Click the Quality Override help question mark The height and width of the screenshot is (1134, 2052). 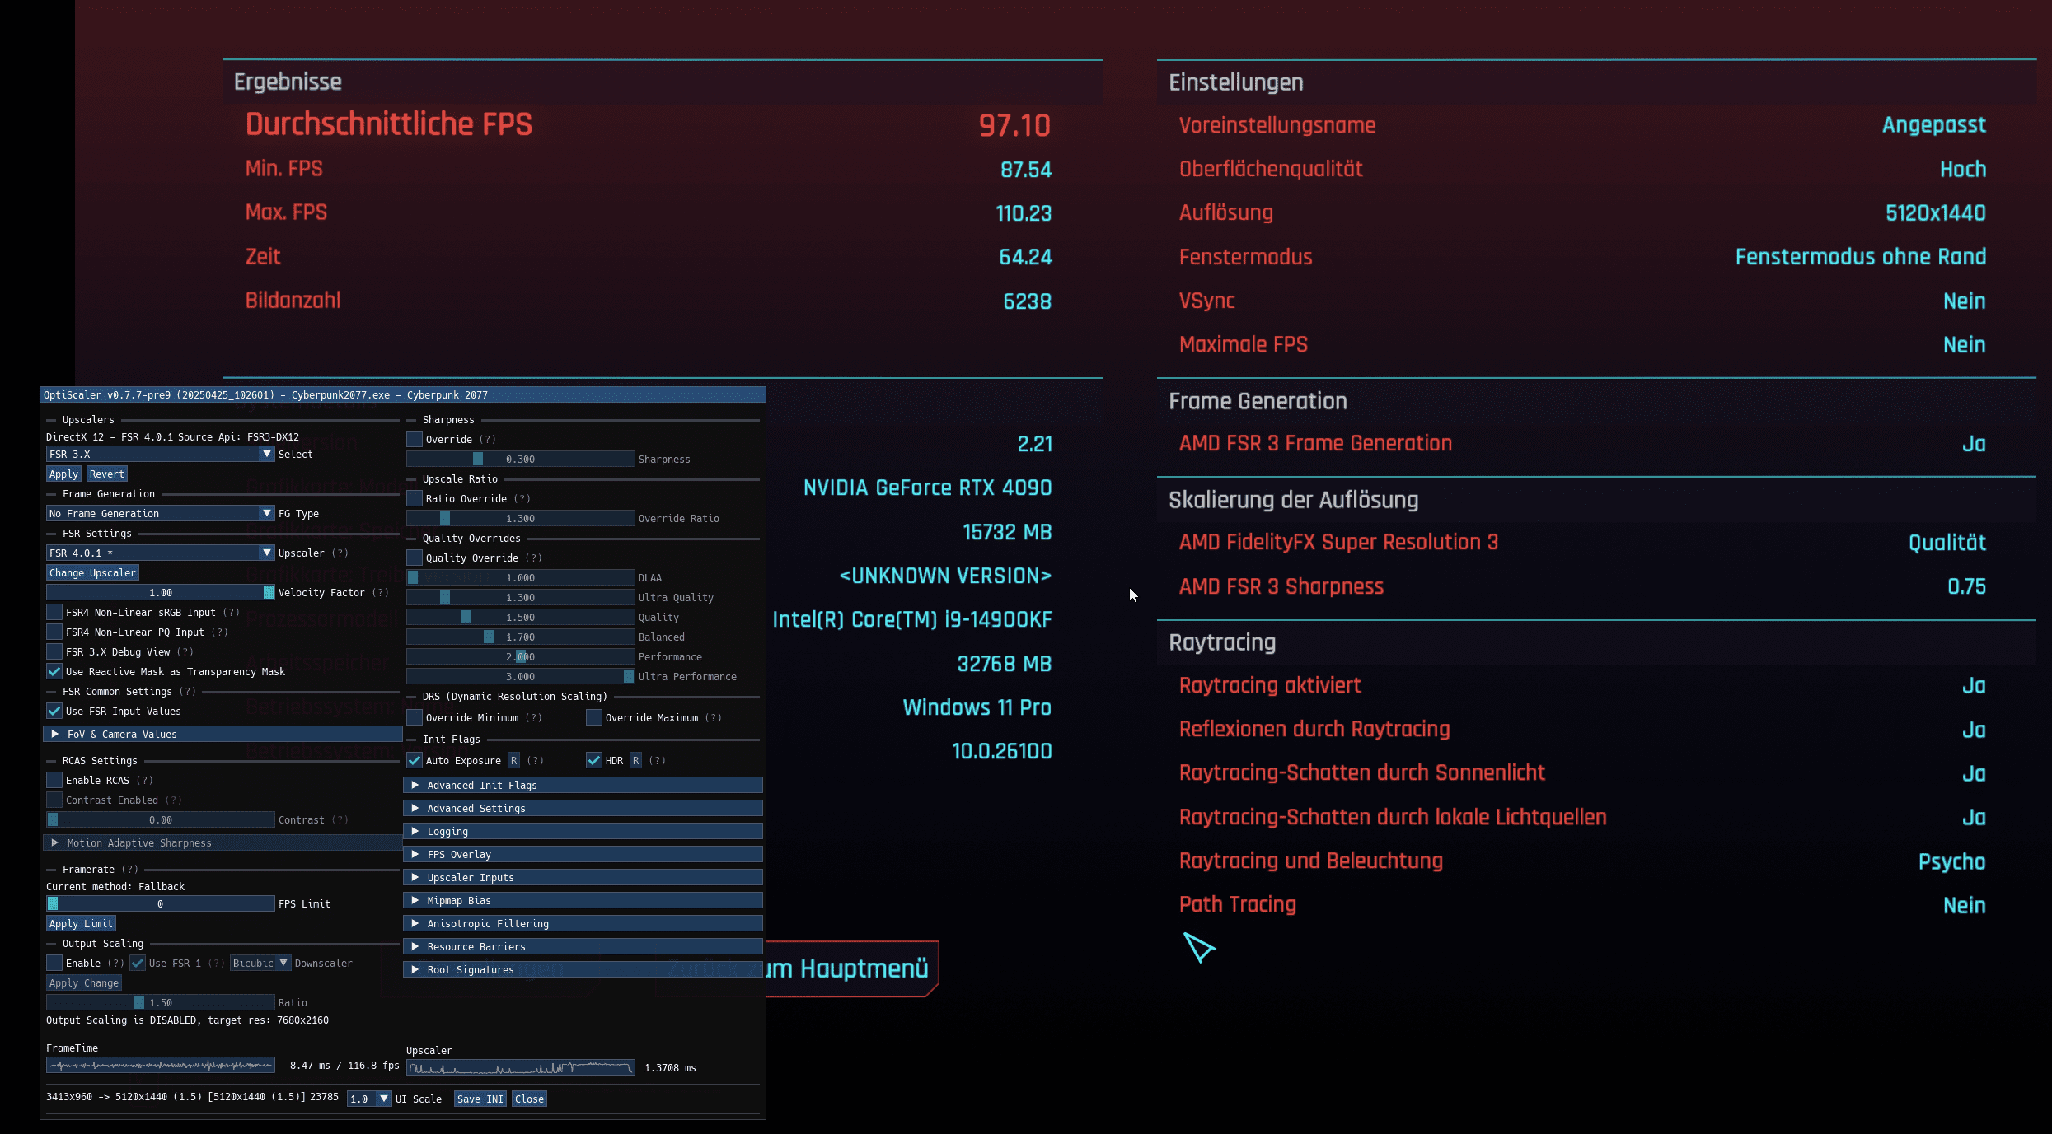[x=533, y=558]
